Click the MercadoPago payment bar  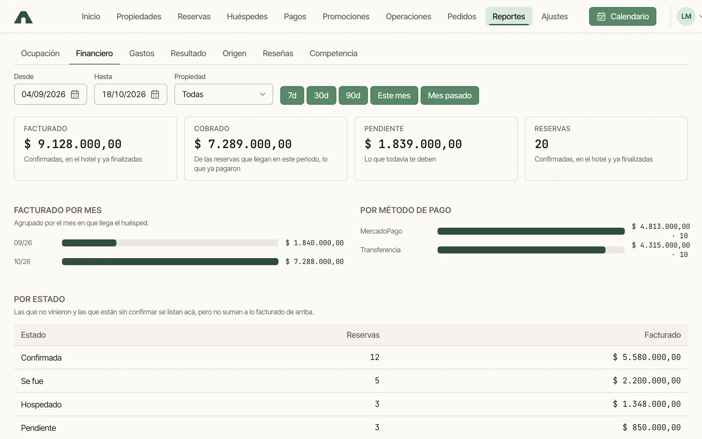click(531, 231)
